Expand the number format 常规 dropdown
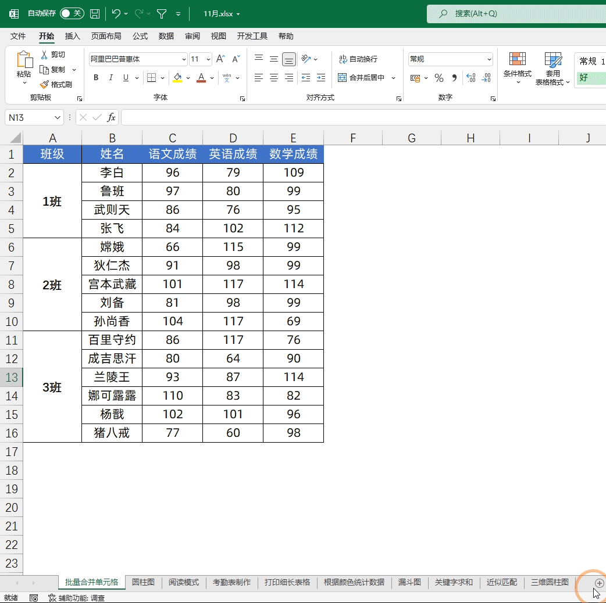 pos(489,59)
